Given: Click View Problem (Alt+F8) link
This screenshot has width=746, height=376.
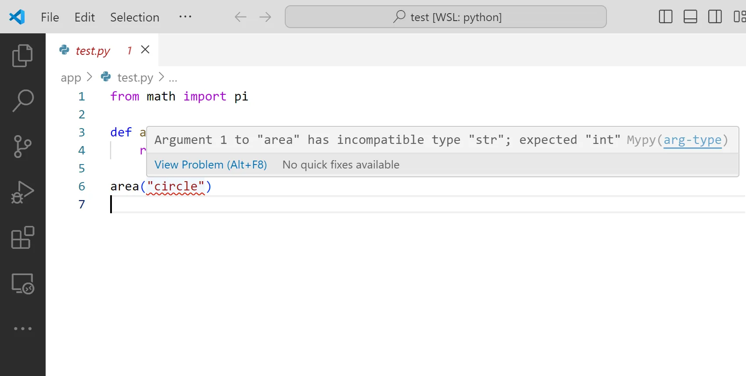Looking at the screenshot, I should 211,165.
